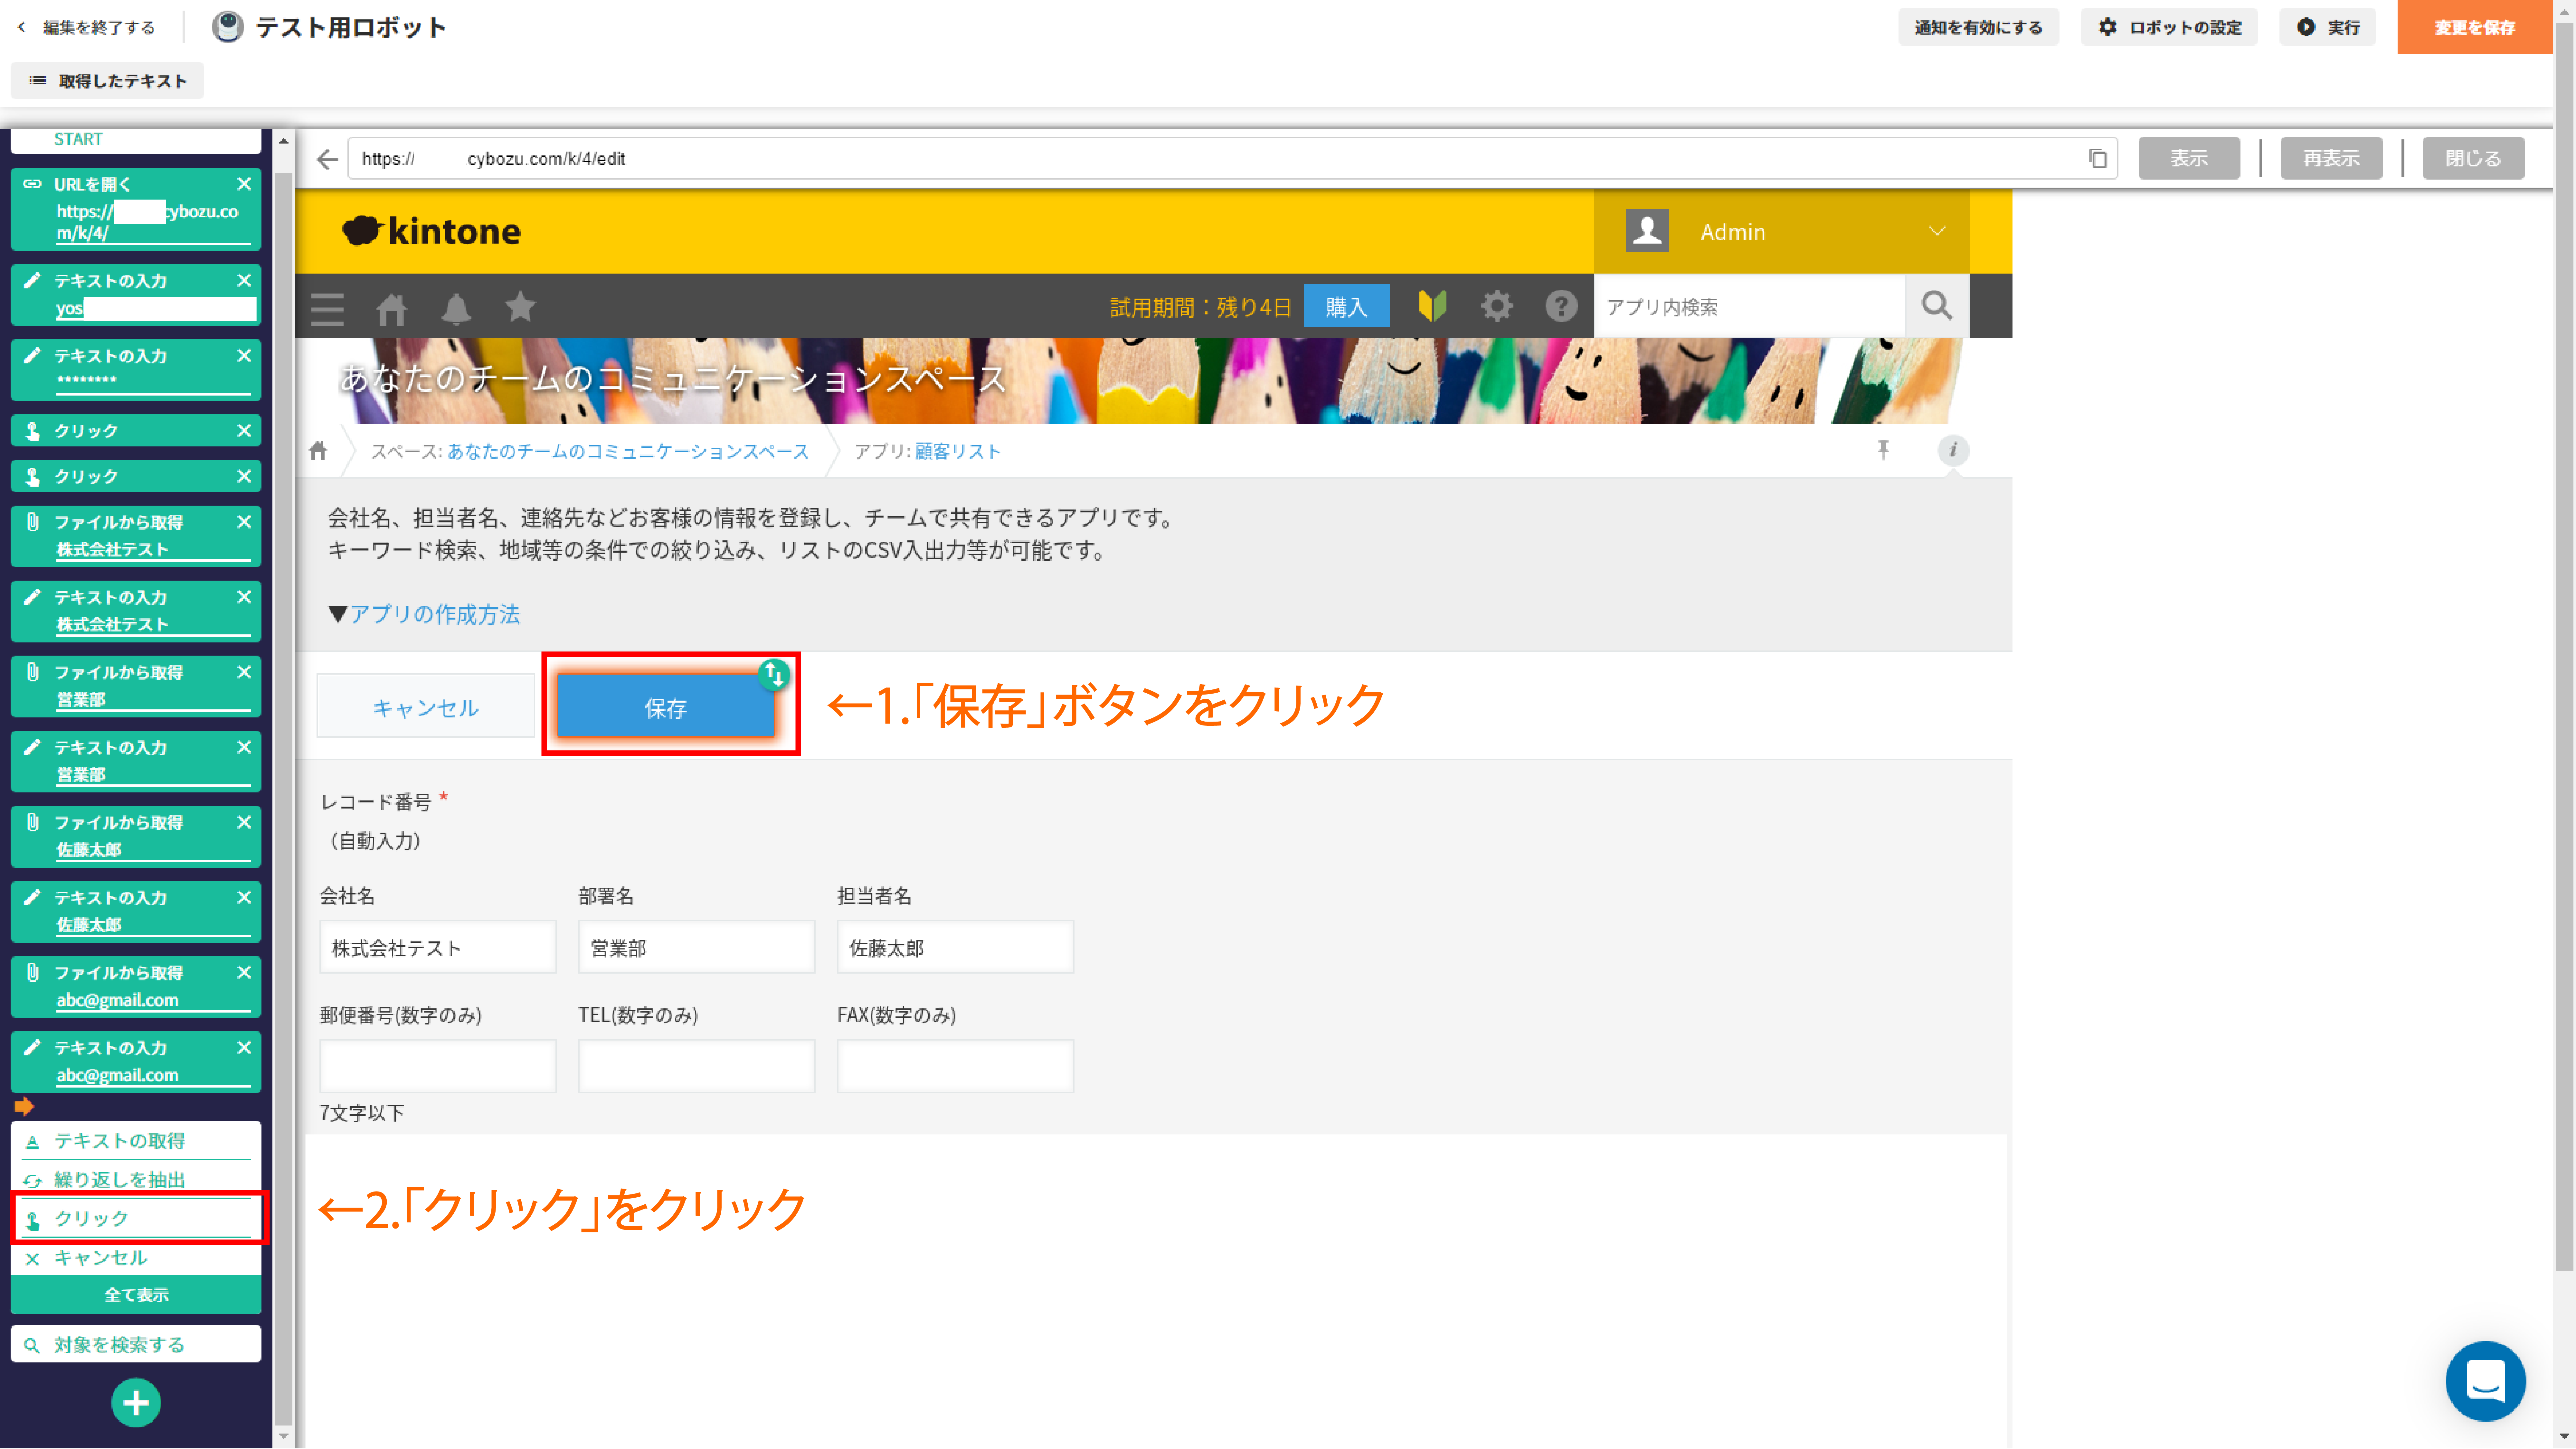Remove ファイルから取得 営業部 step
This screenshot has height=1449, width=2576.
[244, 673]
